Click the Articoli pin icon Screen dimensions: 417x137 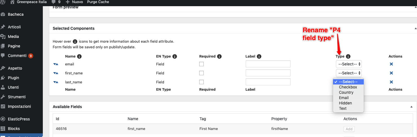3,27
